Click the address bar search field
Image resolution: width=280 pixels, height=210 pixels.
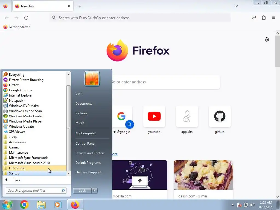tap(140, 18)
